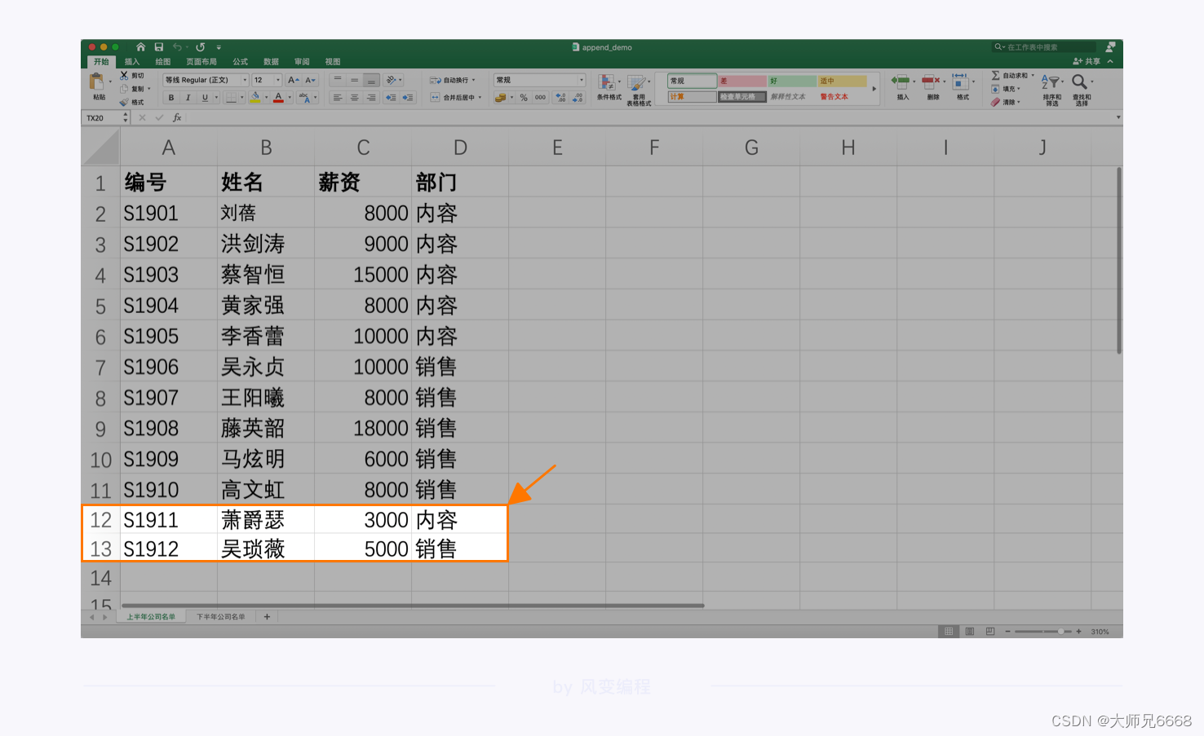The image size is (1204, 736).
Task: Click the cell borders icon
Action: coord(232,98)
